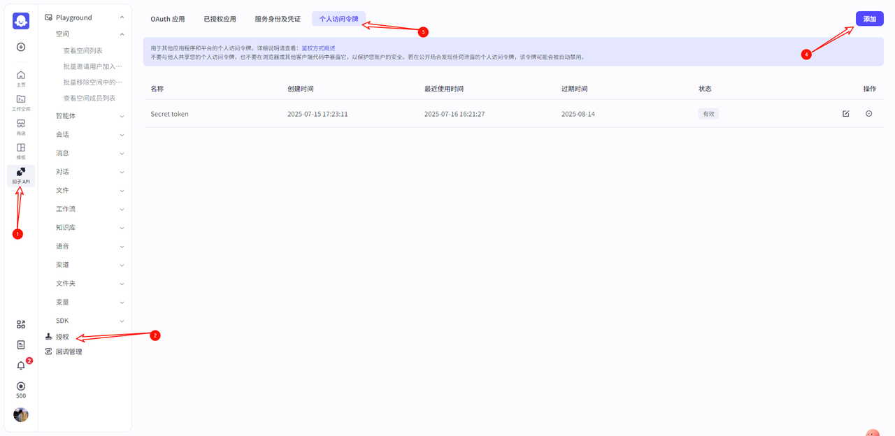Click edit icon for Secret token
This screenshot has height=436, width=895.
click(x=845, y=114)
